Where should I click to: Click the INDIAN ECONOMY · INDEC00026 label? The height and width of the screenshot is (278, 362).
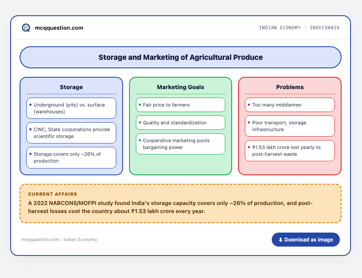pyautogui.click(x=299, y=28)
